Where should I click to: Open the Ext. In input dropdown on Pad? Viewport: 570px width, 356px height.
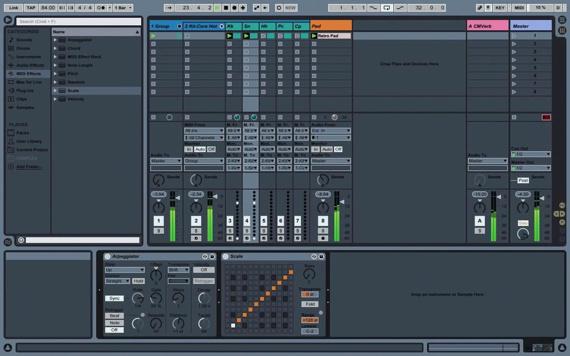pyautogui.click(x=331, y=131)
